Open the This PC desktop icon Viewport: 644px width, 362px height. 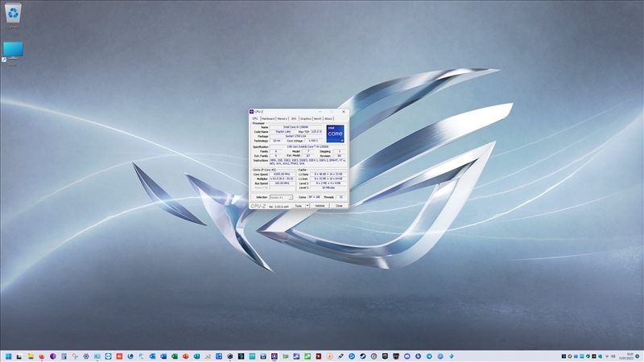[13, 51]
